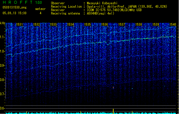The image size is (179, 114).
Task: Click the 05.09.13 15:30 timestamp
Action: (14, 13)
